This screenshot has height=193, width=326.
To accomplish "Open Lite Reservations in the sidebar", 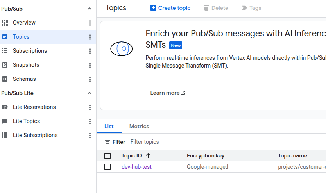I will pos(34,107).
